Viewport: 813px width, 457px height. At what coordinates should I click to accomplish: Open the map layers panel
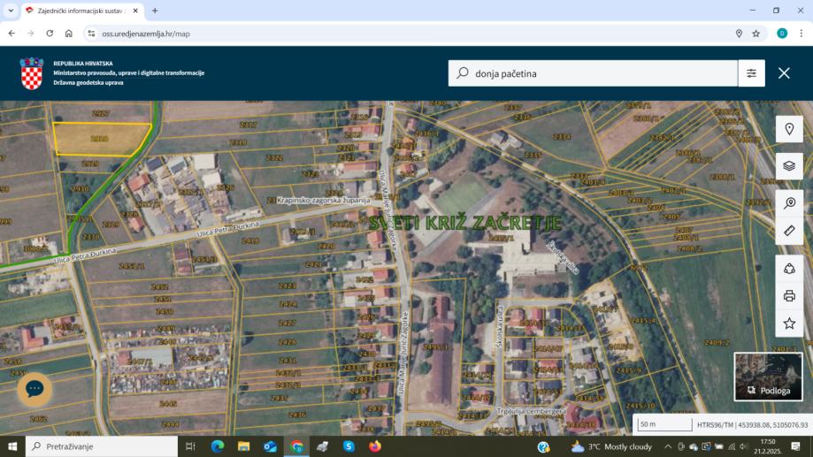point(789,166)
